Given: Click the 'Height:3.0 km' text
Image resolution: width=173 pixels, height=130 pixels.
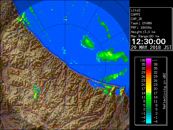Looking at the screenshot, I should pos(143,32).
